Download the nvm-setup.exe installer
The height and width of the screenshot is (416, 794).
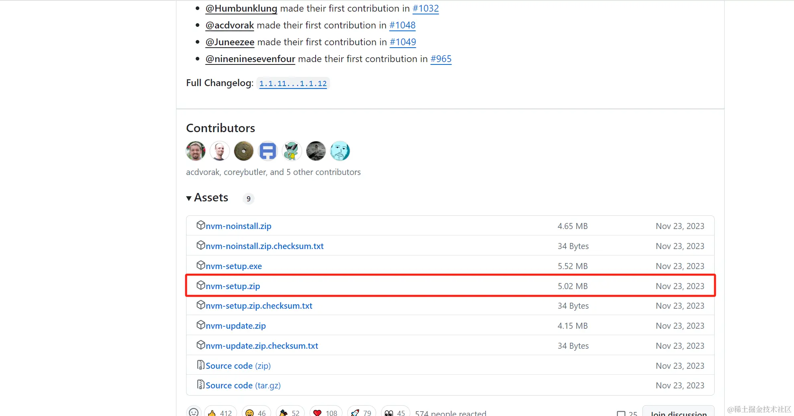point(234,266)
